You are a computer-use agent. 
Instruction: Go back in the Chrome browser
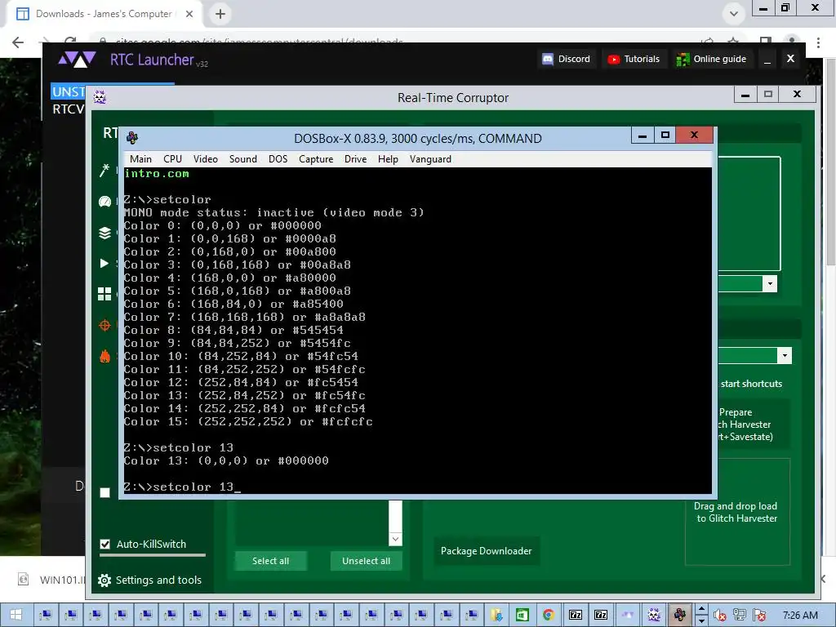[18, 42]
